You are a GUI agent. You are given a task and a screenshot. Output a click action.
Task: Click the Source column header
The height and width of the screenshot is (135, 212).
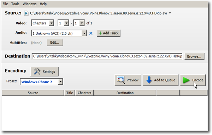tap(33, 93)
